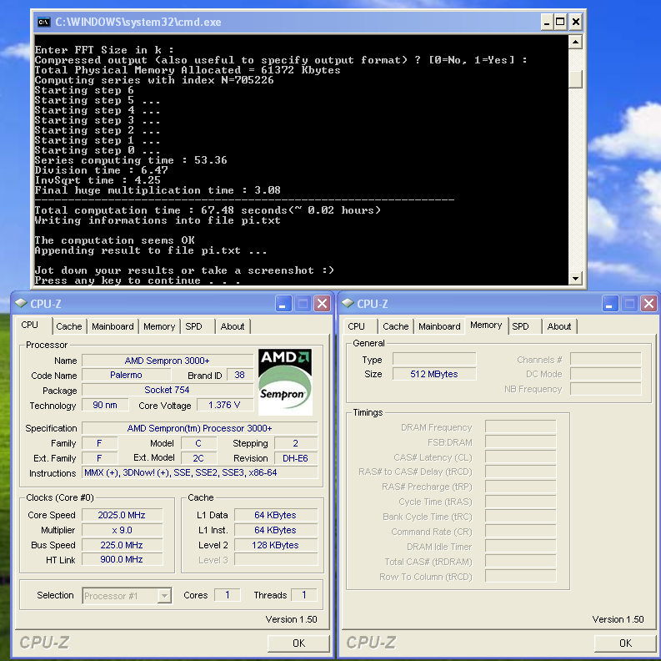Viewport: 661px width, 661px height.
Task: Open Mainboard tab in right CPU-Z window
Action: point(439,326)
